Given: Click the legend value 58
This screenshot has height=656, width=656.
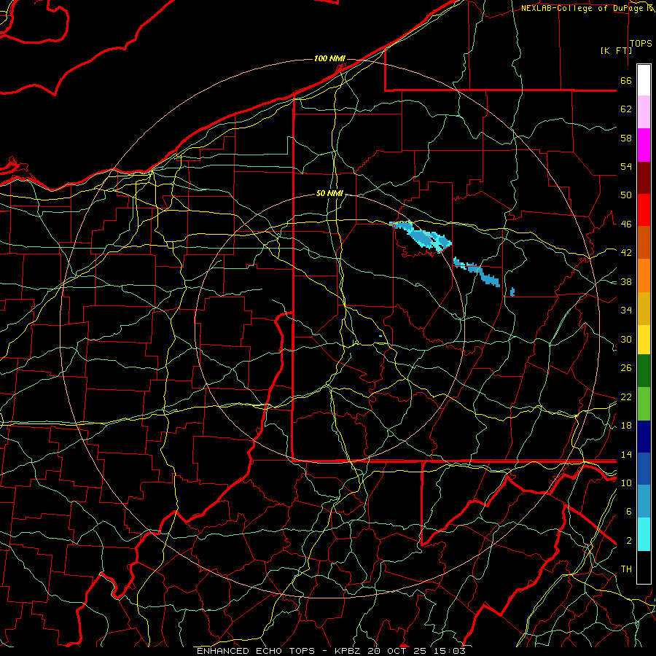Looking at the screenshot, I should [x=626, y=138].
